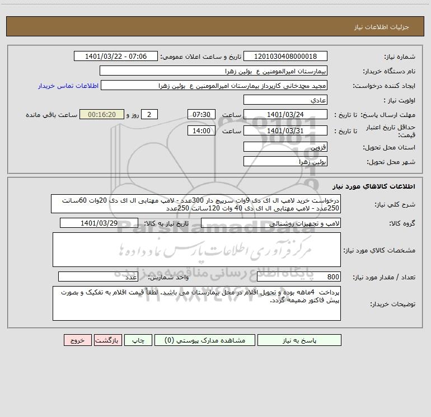The image size is (431, 417).
Task: Click the price validity time 14:00
Action: (x=201, y=130)
